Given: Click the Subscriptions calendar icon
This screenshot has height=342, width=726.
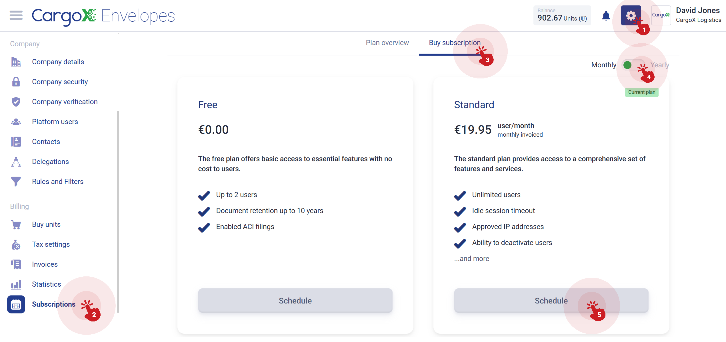Looking at the screenshot, I should (x=16, y=304).
